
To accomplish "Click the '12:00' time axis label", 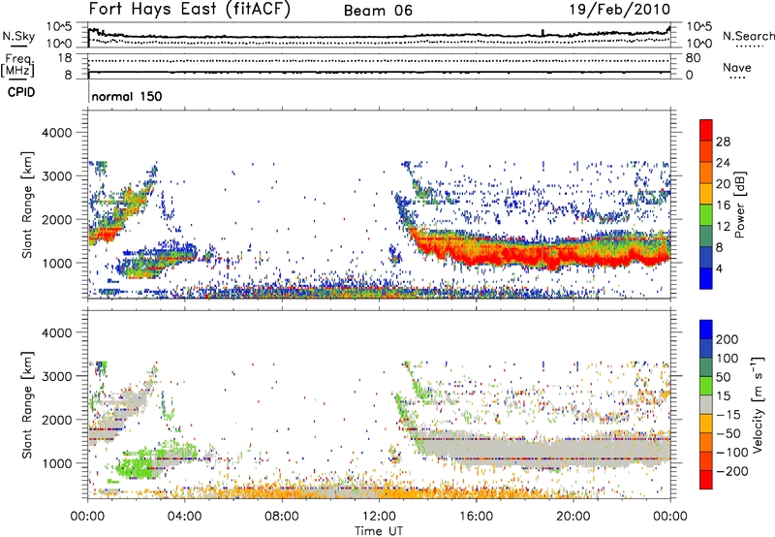I will pos(379,517).
